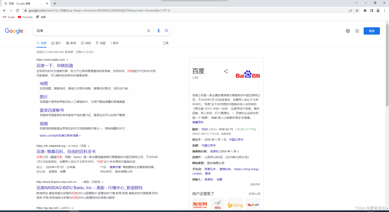The height and width of the screenshot is (212, 389).
Task: Click the Baidu Baike logo in knowledge panel
Action: pos(248,74)
